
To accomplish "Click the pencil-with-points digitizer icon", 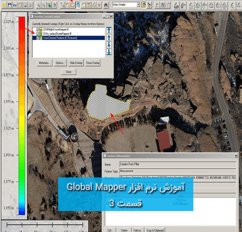I will click(x=232, y=6).
